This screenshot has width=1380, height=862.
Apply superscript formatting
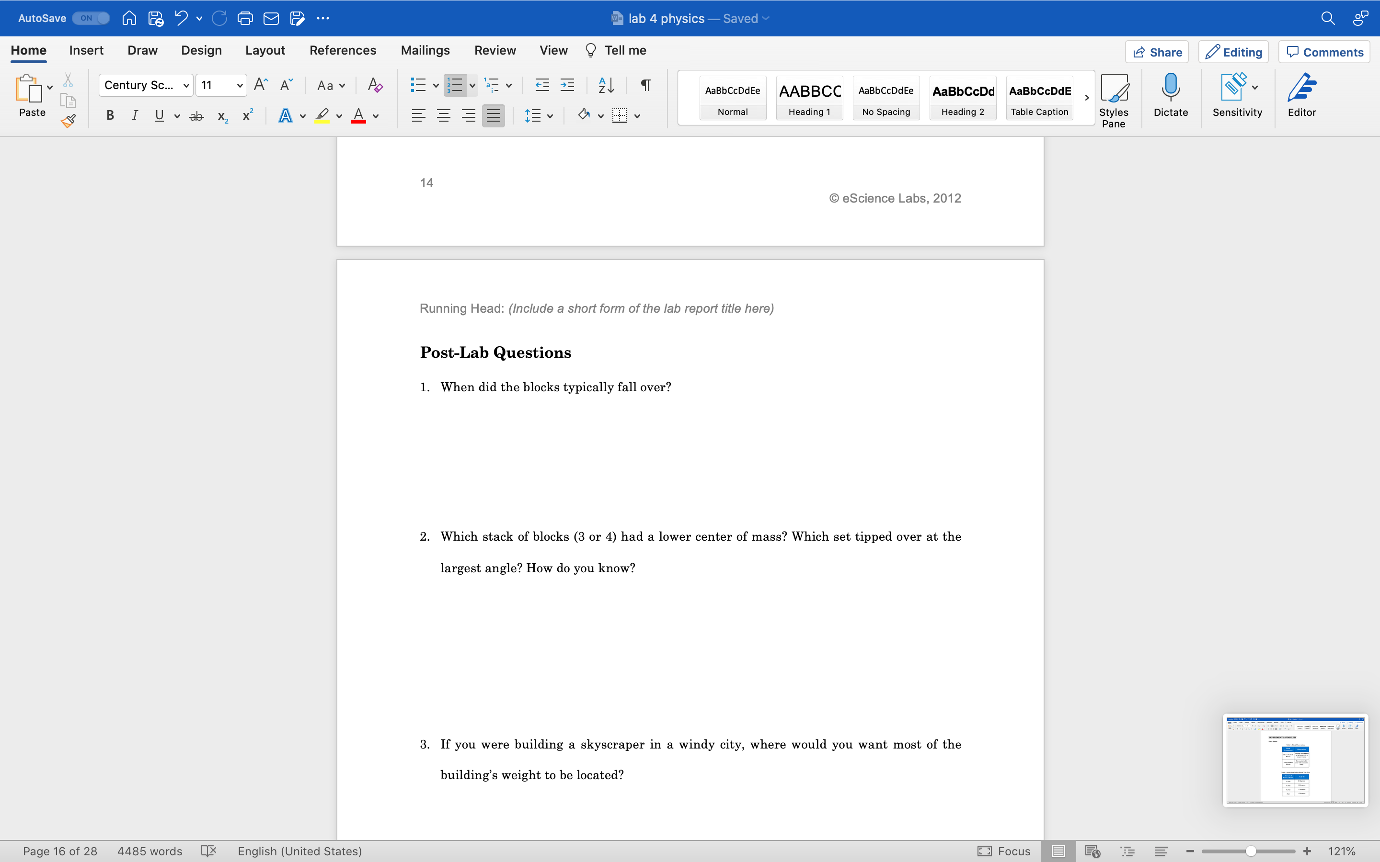click(247, 115)
